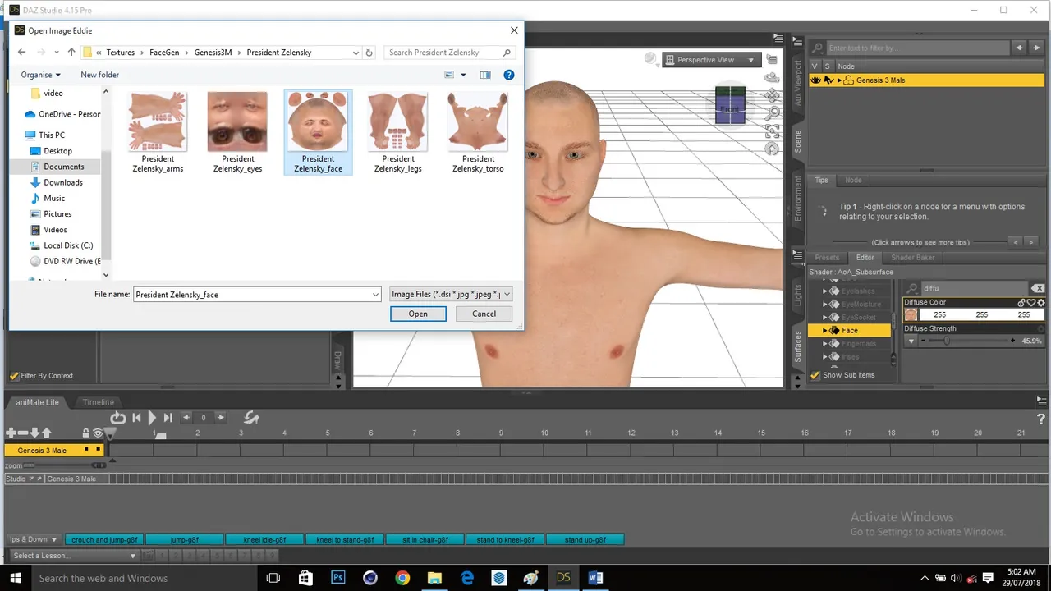
Task: Open the file type filter dropdown
Action: tap(450, 294)
